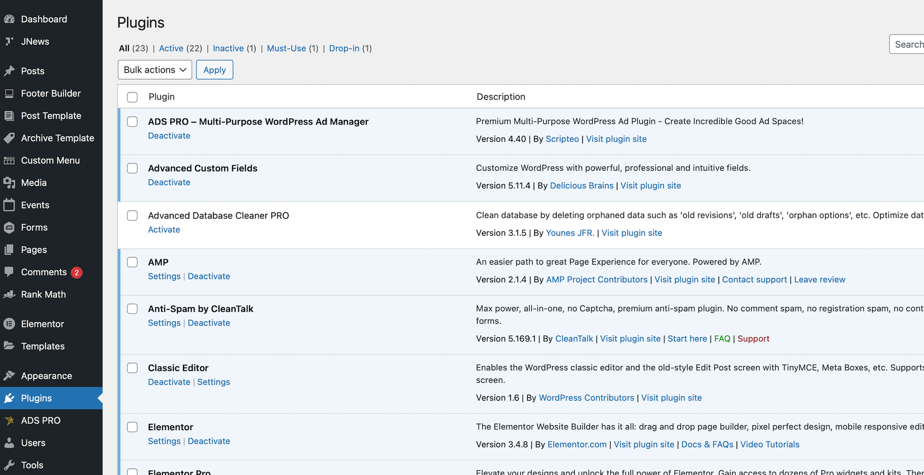924x475 pixels.
Task: Check the select-all plugins checkbox
Action: click(x=132, y=97)
